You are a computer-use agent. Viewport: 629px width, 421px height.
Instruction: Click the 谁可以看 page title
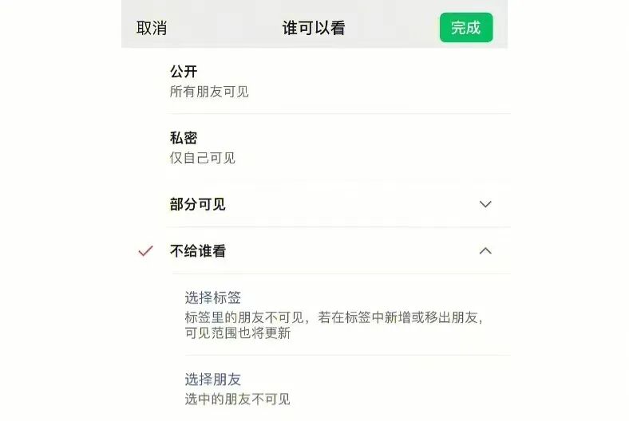(314, 28)
